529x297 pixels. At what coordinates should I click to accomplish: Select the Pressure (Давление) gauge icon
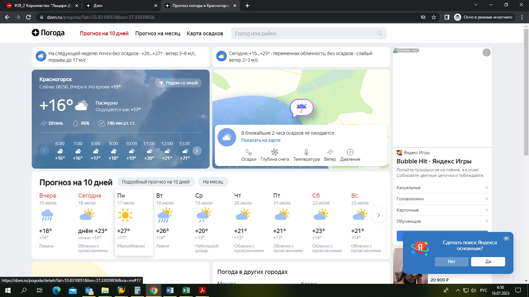[x=350, y=152]
